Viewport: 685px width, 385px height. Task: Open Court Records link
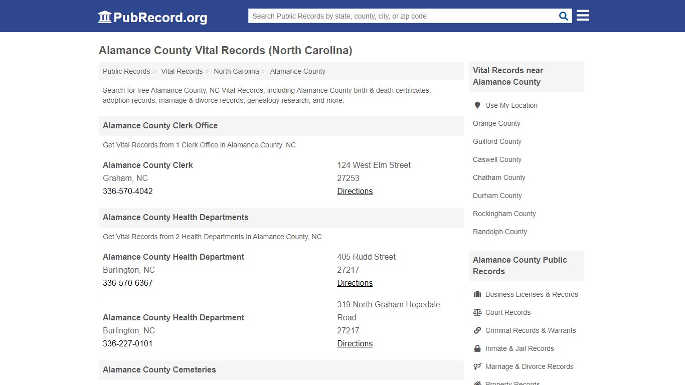pyautogui.click(x=508, y=312)
